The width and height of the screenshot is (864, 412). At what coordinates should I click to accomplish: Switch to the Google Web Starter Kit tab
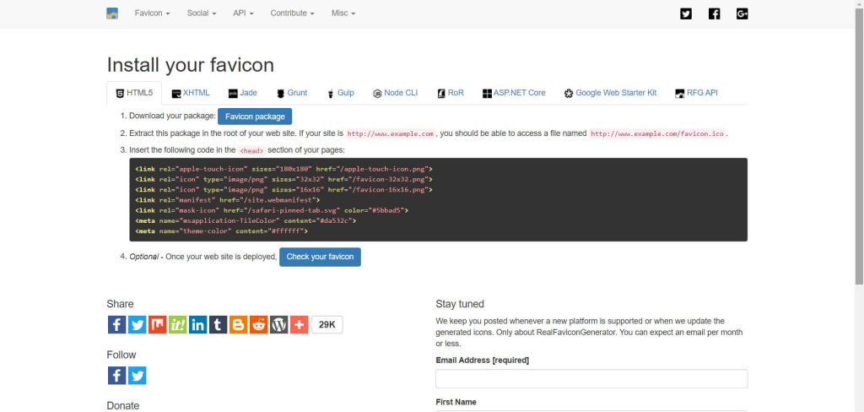click(611, 93)
